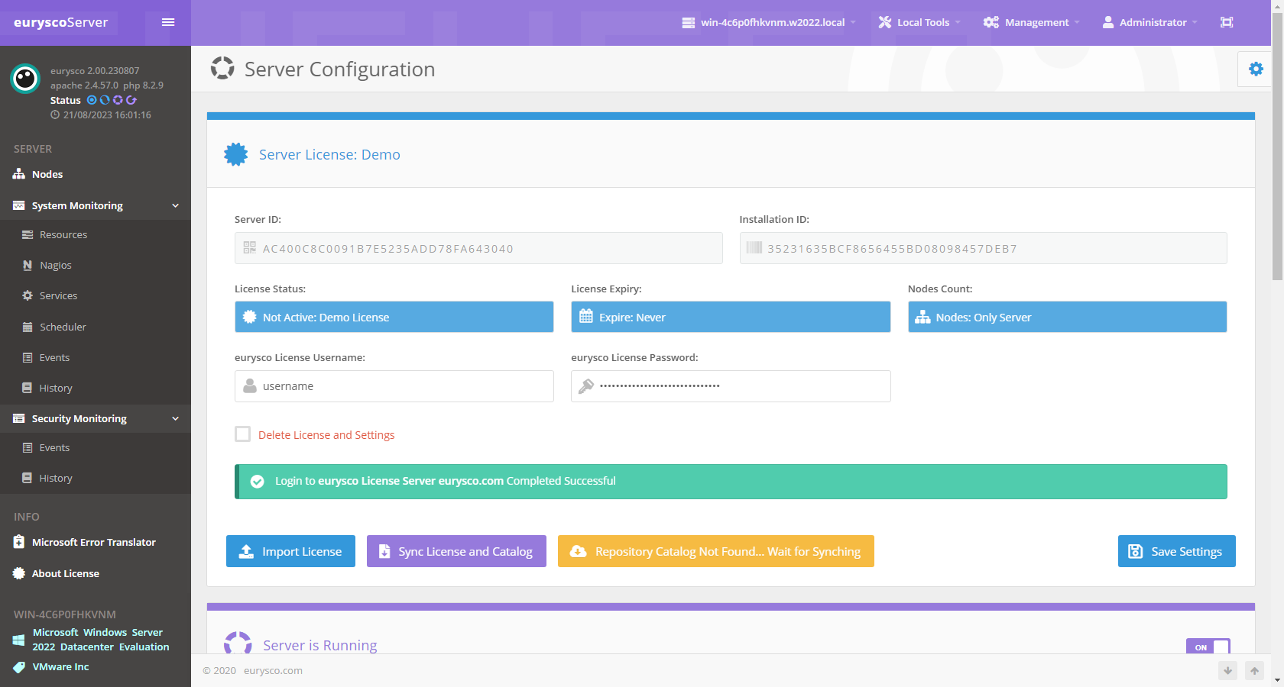Image resolution: width=1284 pixels, height=687 pixels.
Task: Click the Not Active: Demo License status
Action: point(394,317)
